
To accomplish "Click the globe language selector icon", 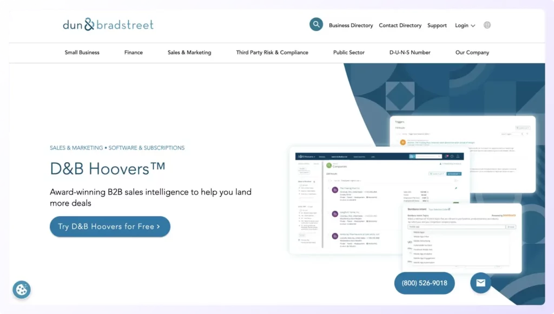I will (x=486, y=25).
